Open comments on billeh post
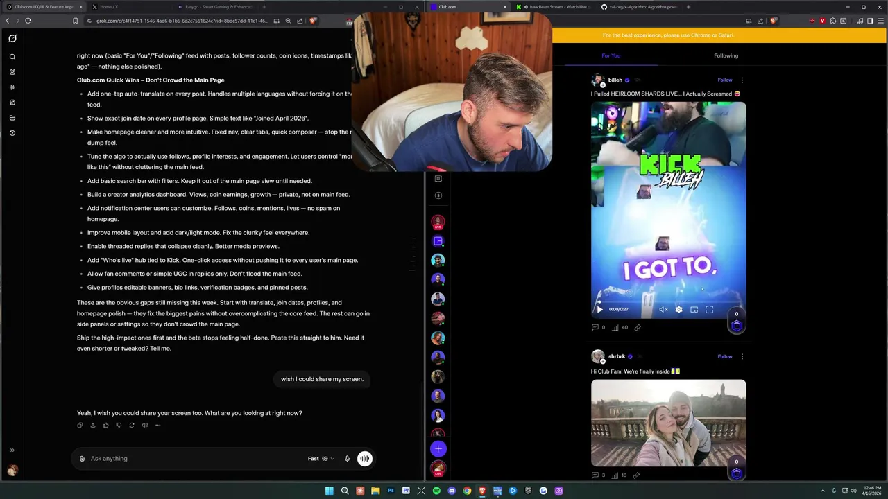 (598, 327)
